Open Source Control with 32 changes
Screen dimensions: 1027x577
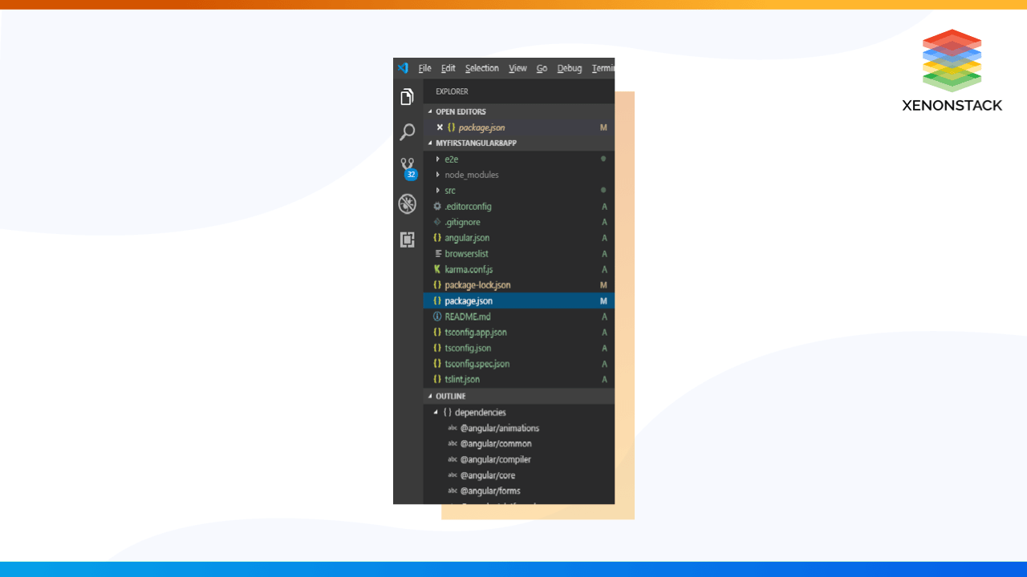point(408,167)
